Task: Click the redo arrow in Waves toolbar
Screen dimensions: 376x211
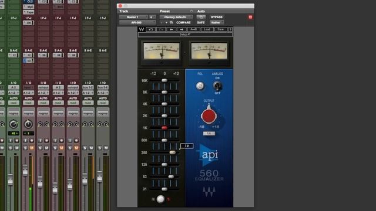Action: [161, 29]
